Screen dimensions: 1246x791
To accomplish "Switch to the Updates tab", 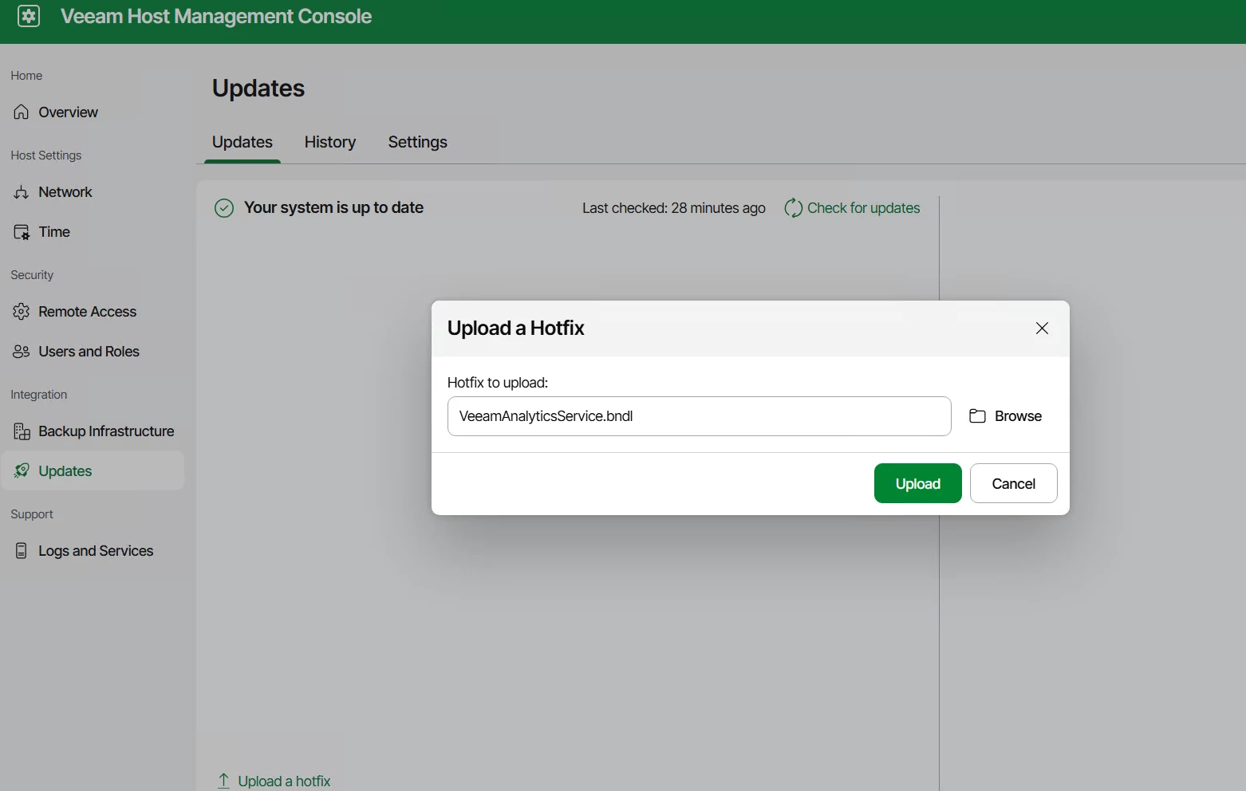I will pos(242,142).
